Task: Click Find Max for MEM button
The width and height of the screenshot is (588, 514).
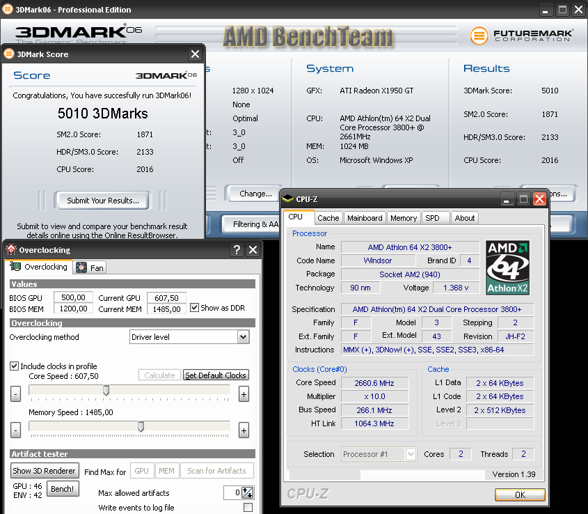Action: pyautogui.click(x=166, y=471)
